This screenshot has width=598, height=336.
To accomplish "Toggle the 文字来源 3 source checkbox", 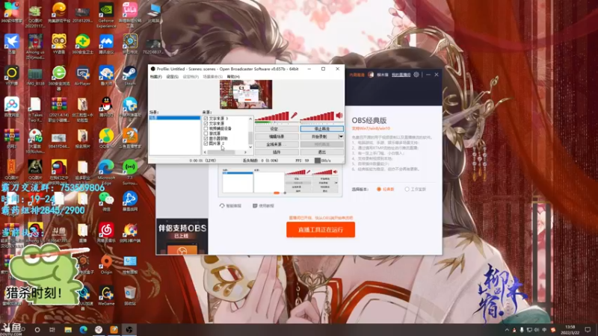I will [206, 119].
